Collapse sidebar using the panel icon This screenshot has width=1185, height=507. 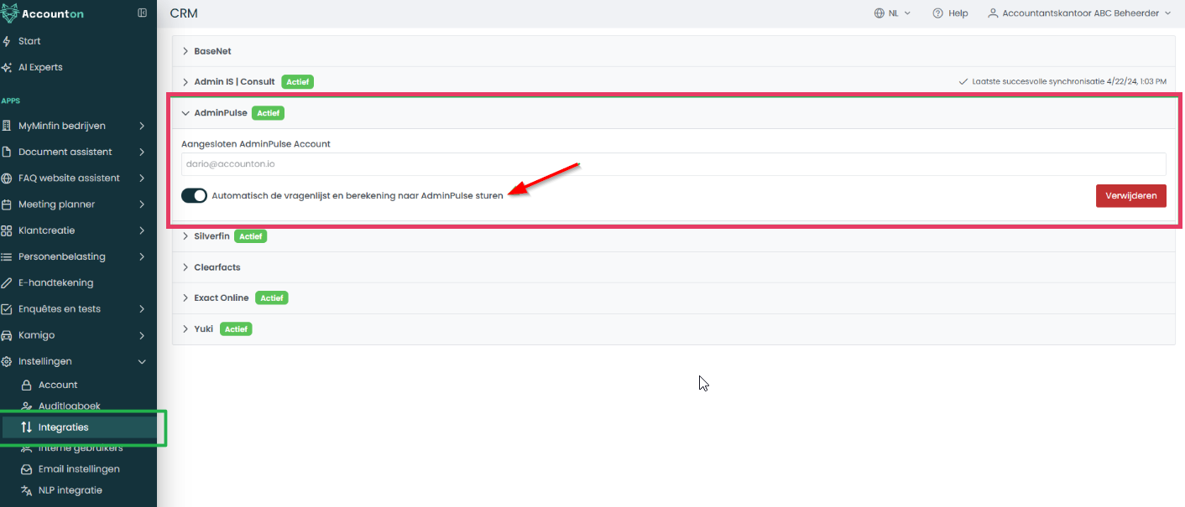[142, 13]
